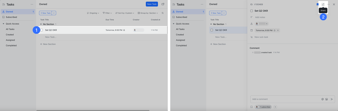Open the Sort by: Custom dropdown
Image resolution: width=338 pixels, height=111 pixels.
tap(125, 13)
